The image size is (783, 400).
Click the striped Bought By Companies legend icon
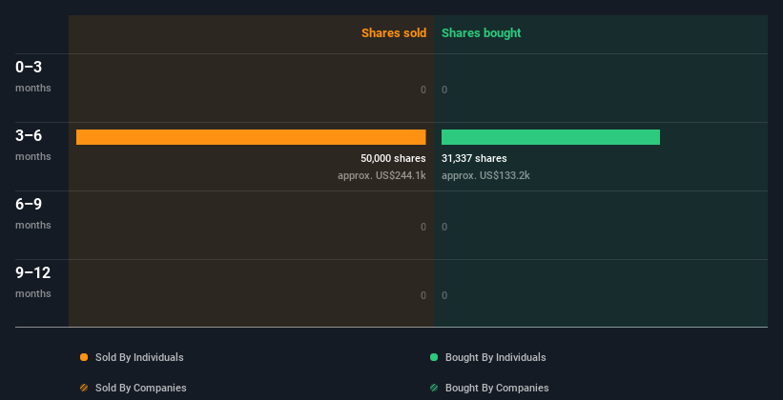434,388
